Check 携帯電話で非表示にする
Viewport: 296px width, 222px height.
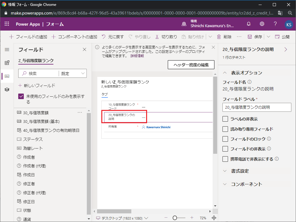(225, 159)
